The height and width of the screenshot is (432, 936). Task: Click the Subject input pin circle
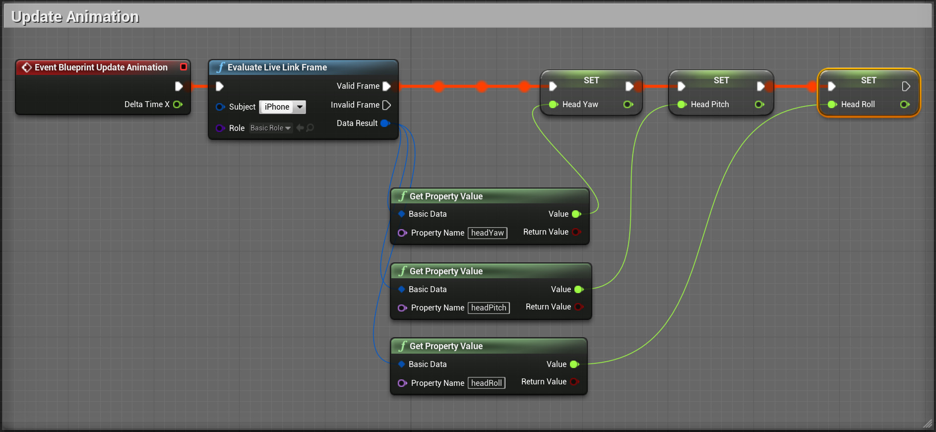click(220, 107)
